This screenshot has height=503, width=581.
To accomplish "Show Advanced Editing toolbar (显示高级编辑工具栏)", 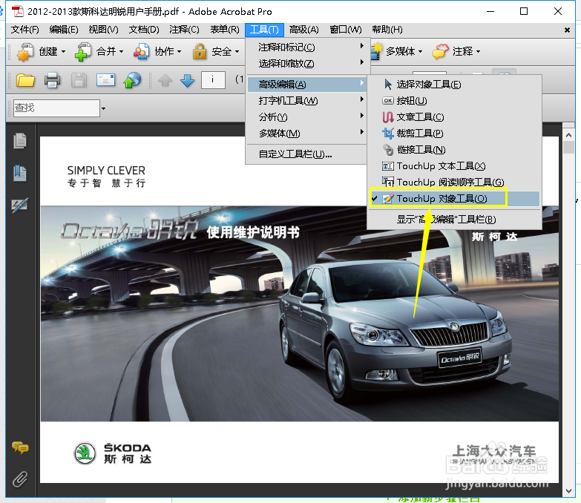I will (x=454, y=220).
